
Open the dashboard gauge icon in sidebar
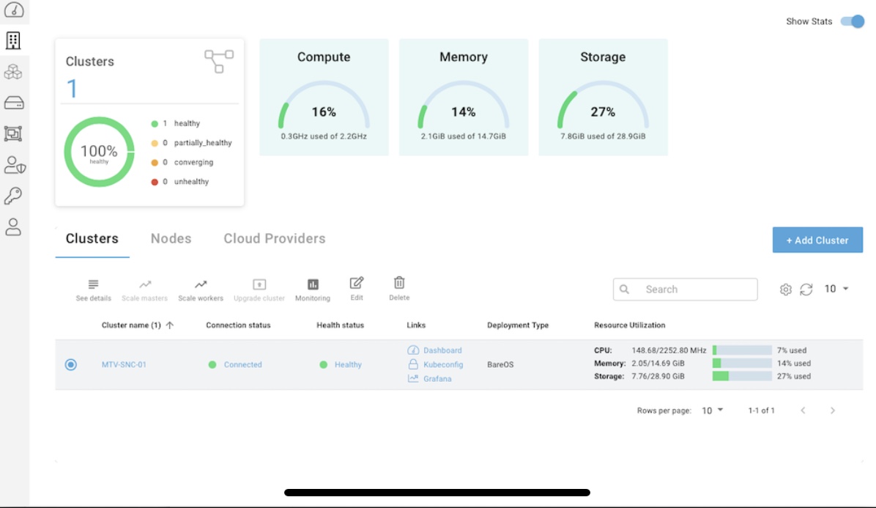14,10
